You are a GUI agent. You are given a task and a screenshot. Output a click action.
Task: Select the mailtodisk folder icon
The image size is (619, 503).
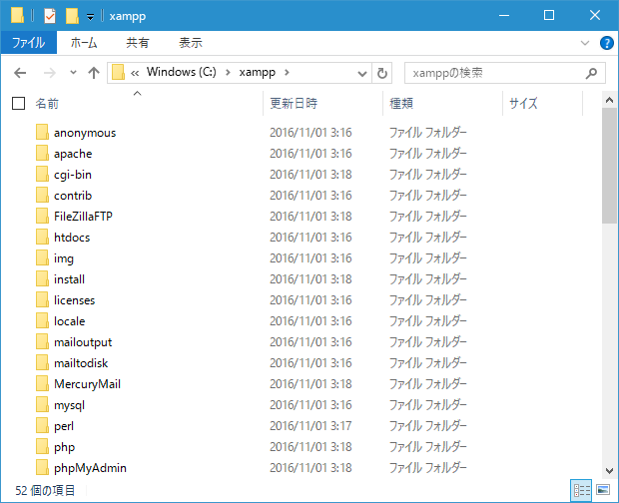coord(42,362)
